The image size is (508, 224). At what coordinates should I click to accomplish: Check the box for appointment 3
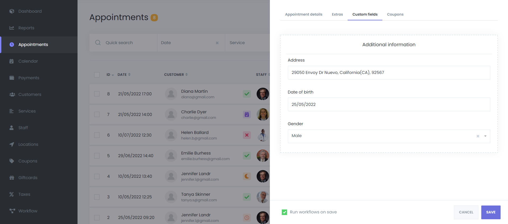coord(97,197)
